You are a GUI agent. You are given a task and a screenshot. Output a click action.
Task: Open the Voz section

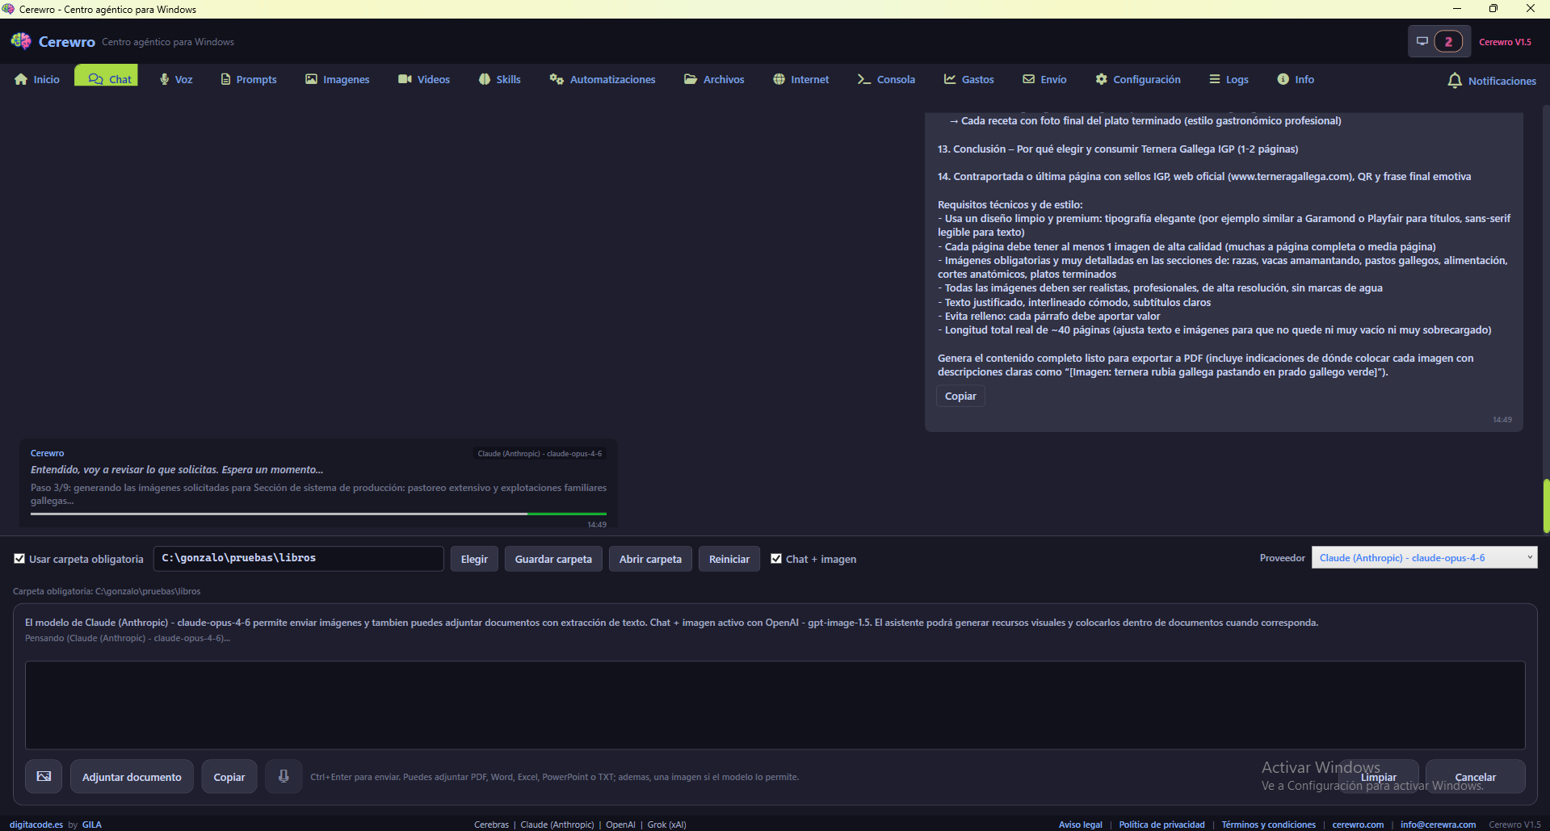click(x=175, y=79)
